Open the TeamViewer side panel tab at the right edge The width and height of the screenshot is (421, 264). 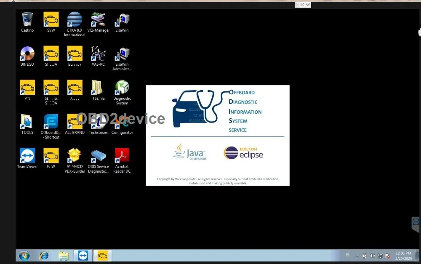(416, 224)
